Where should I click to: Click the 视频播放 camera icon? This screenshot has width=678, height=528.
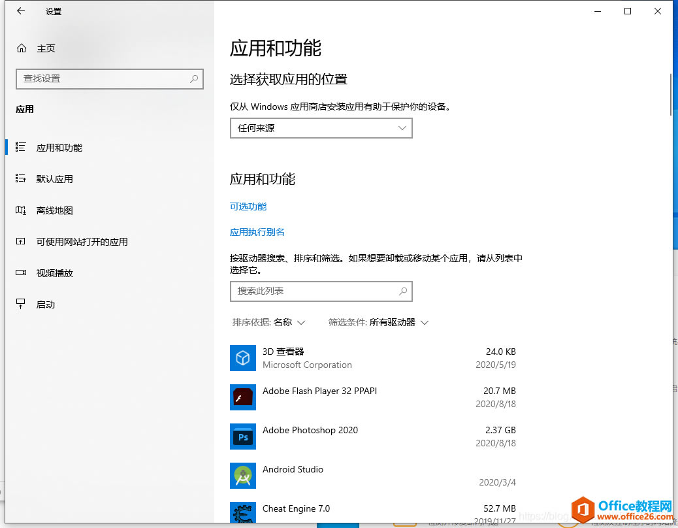[x=20, y=272]
